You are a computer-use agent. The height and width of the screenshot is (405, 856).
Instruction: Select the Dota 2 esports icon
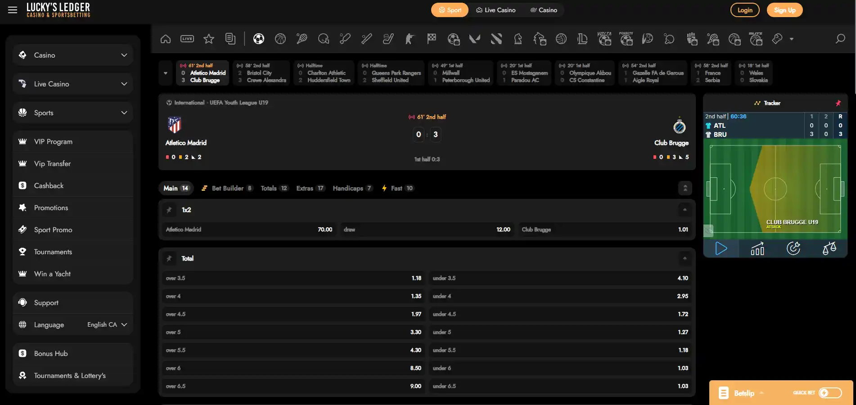pyautogui.click(x=496, y=39)
